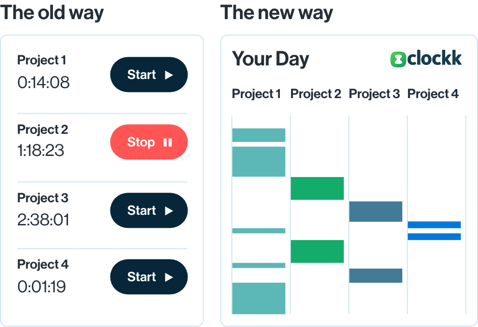The height and width of the screenshot is (327, 478).
Task: Click the top bright-blue Project 4 bar
Action: [x=435, y=225]
